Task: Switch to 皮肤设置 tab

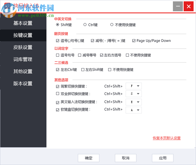Action: coord(23,47)
